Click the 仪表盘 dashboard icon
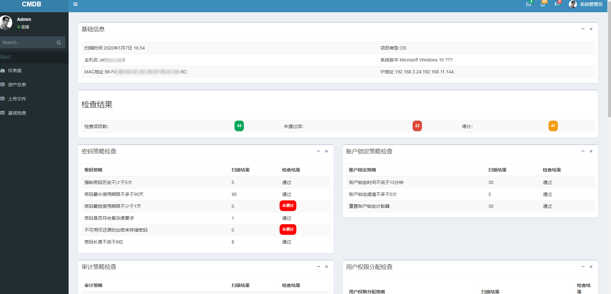 tap(3, 70)
